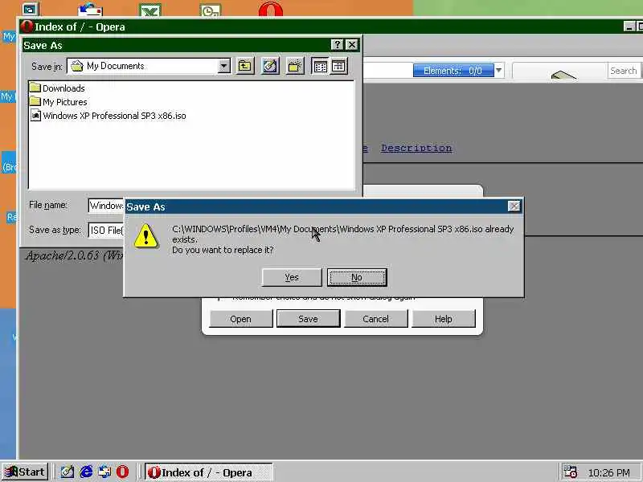Minimize the Opera window

(629, 27)
